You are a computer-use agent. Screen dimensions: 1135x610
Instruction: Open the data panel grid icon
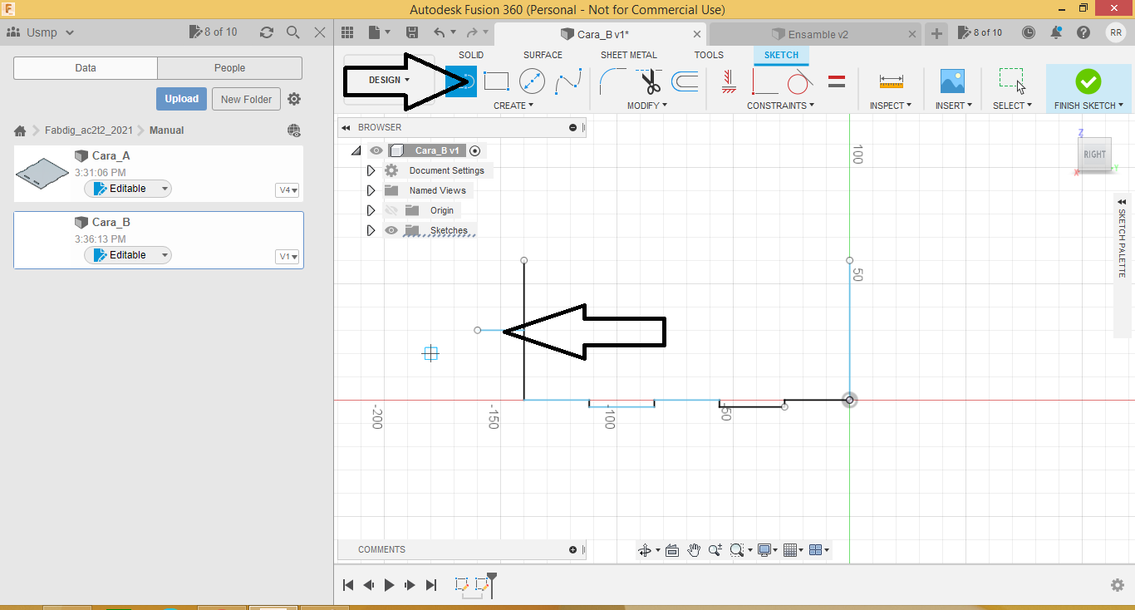pos(347,32)
